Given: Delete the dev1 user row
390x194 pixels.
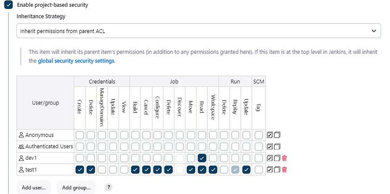Looking at the screenshot, I should tap(284, 158).
